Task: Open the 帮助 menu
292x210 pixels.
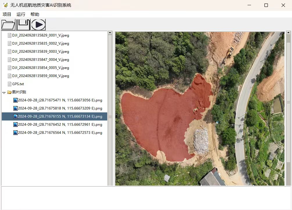Action: [x=35, y=14]
